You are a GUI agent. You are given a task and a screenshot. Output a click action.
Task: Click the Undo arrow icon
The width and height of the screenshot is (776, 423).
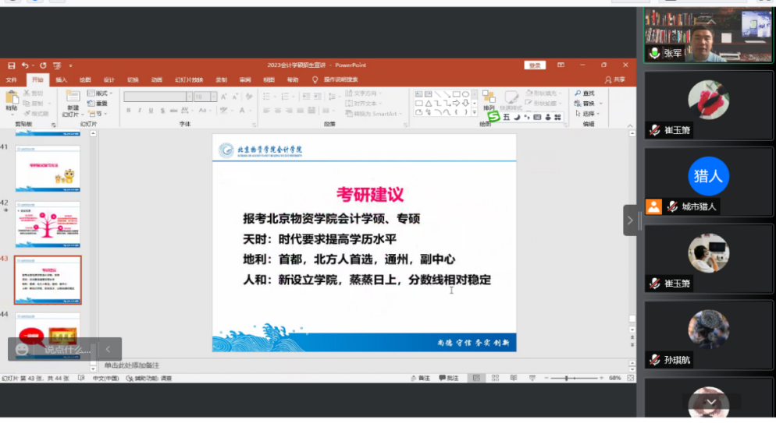click(26, 65)
